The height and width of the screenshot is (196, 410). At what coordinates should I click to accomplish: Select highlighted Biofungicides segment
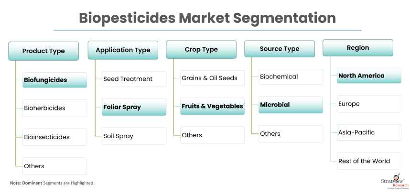point(55,80)
